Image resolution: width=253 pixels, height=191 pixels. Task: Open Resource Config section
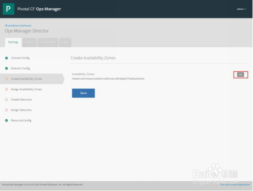click(21, 121)
